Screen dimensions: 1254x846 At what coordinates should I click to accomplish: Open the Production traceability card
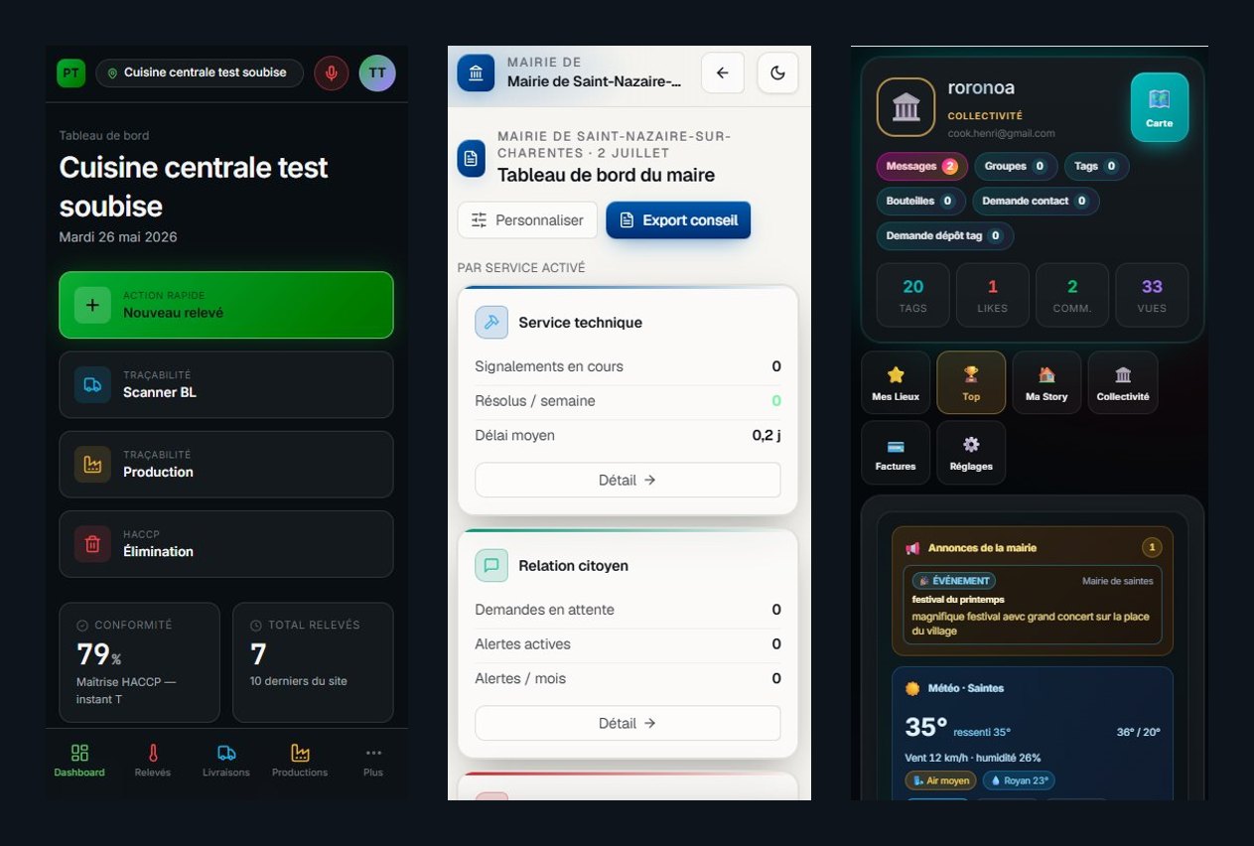[x=226, y=464]
